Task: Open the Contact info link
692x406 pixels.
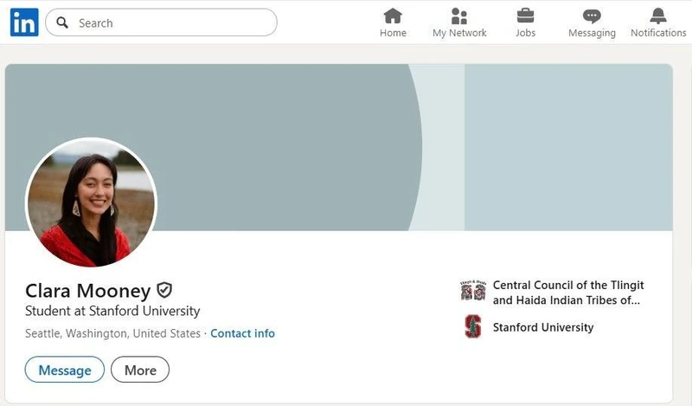Action: [242, 333]
